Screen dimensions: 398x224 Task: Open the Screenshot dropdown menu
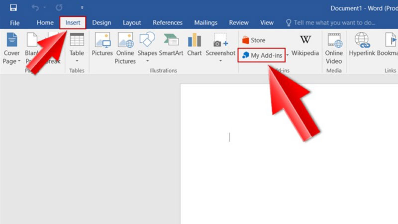[220, 61]
